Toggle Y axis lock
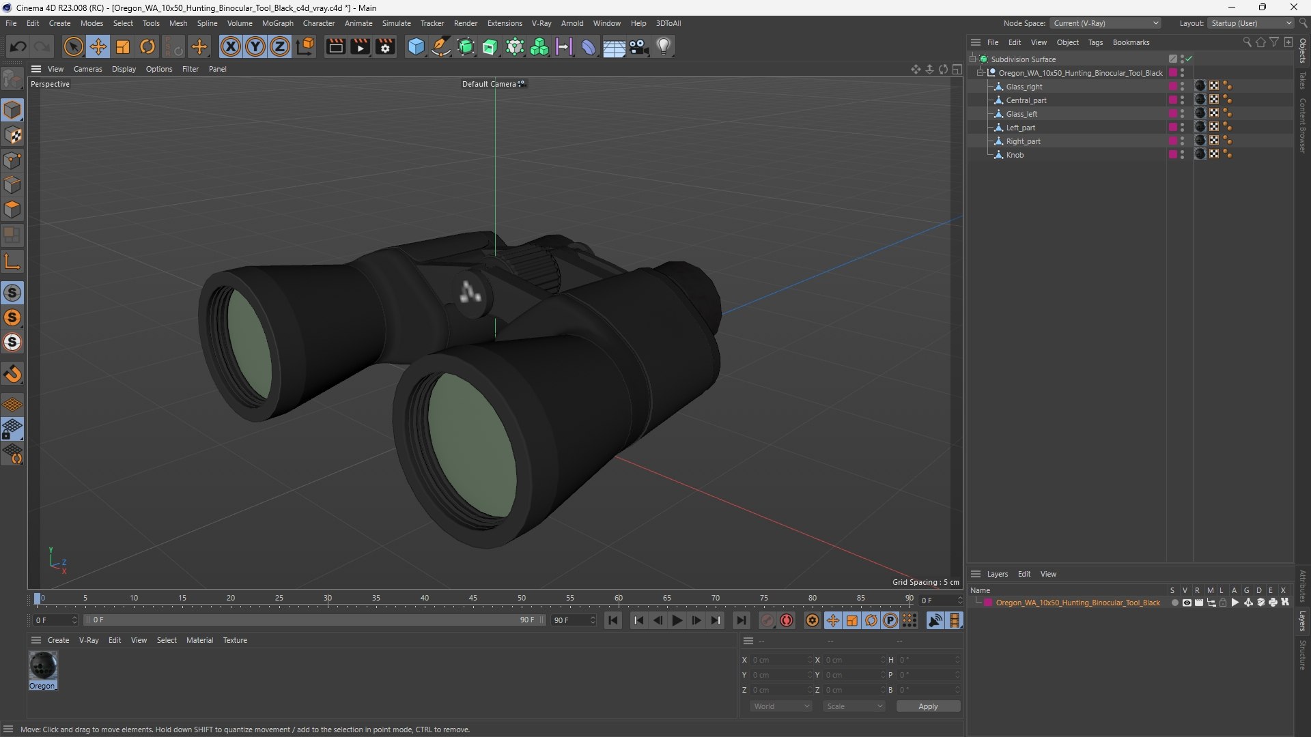The image size is (1311, 737). (x=255, y=46)
